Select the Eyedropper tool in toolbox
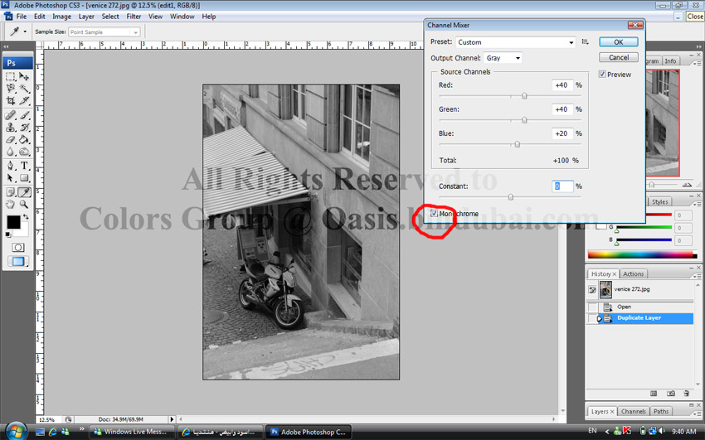This screenshot has height=440, width=705. [24, 192]
